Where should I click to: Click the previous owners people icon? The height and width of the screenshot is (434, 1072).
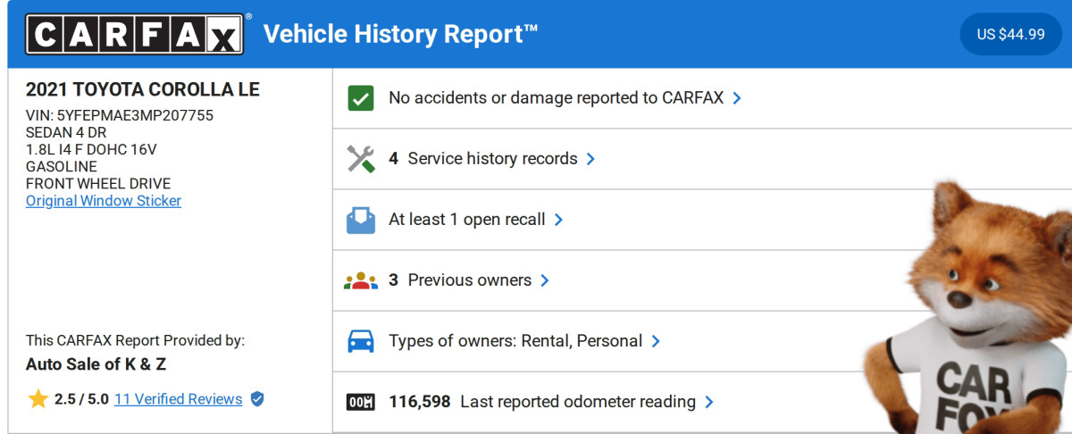pos(360,280)
